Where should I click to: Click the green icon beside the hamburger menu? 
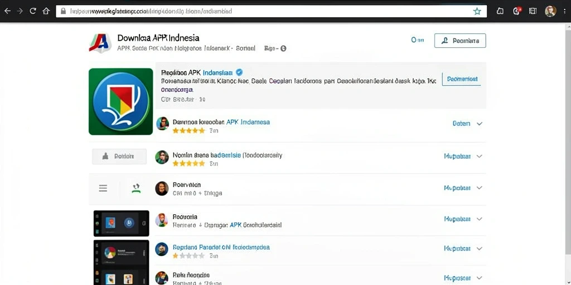point(136,188)
